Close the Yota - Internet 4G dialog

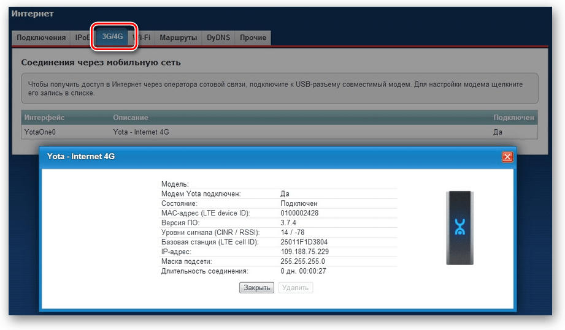click(x=507, y=157)
